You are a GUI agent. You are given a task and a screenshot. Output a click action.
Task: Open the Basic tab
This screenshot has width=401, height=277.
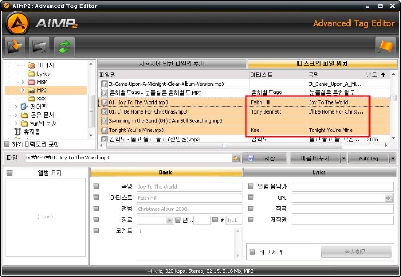pos(166,172)
